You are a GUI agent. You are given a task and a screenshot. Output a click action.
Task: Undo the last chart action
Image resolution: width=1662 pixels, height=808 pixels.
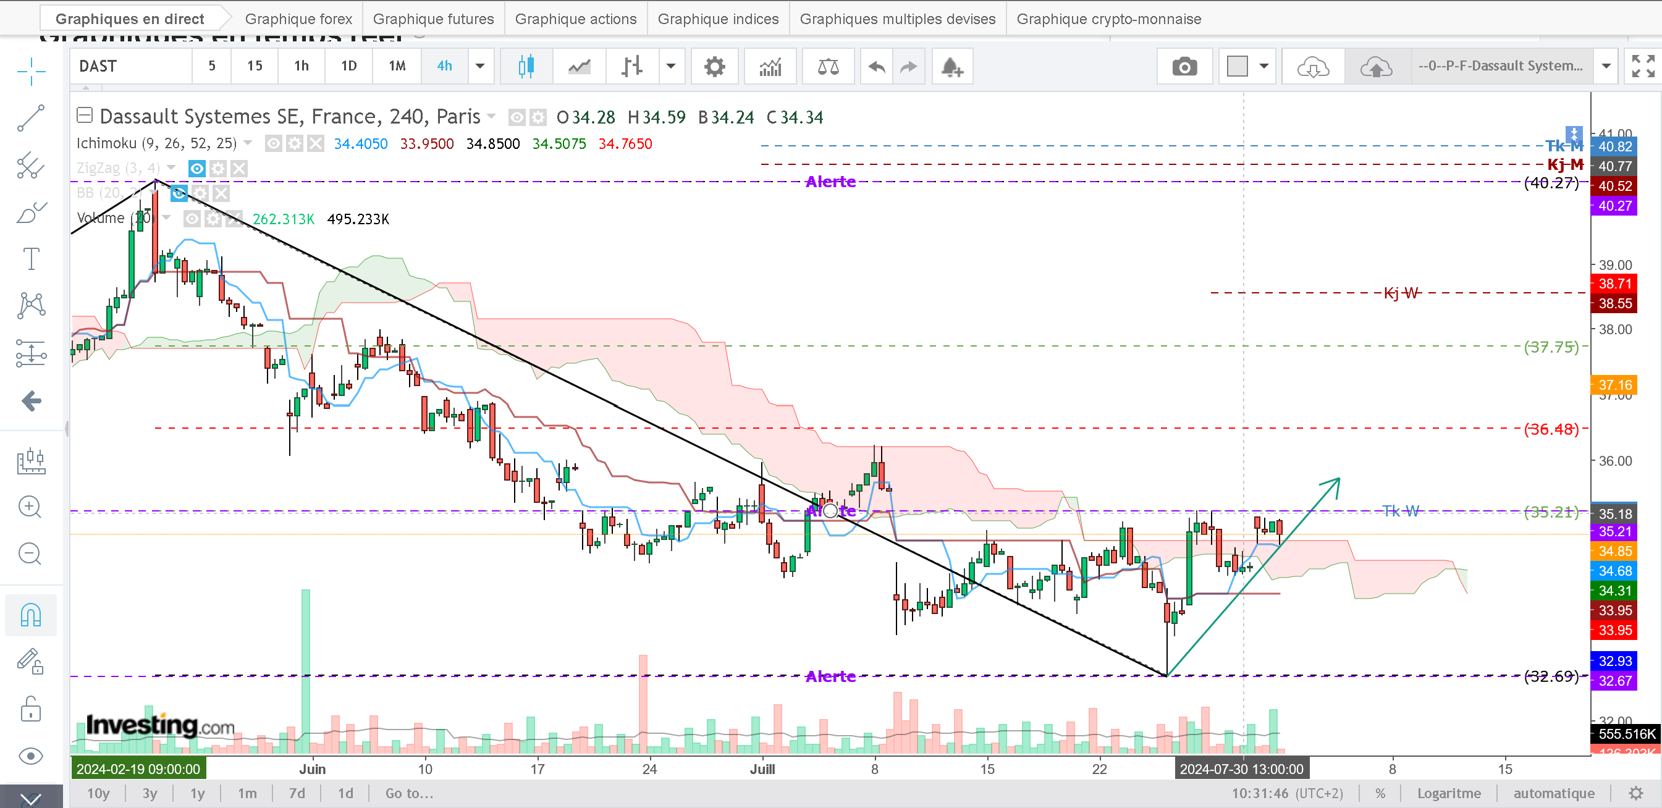click(x=876, y=67)
